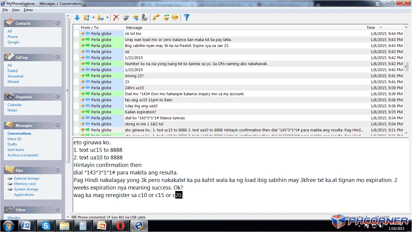Select the 'Kailan expiration?' message row
412x232 pixels.
(238, 112)
